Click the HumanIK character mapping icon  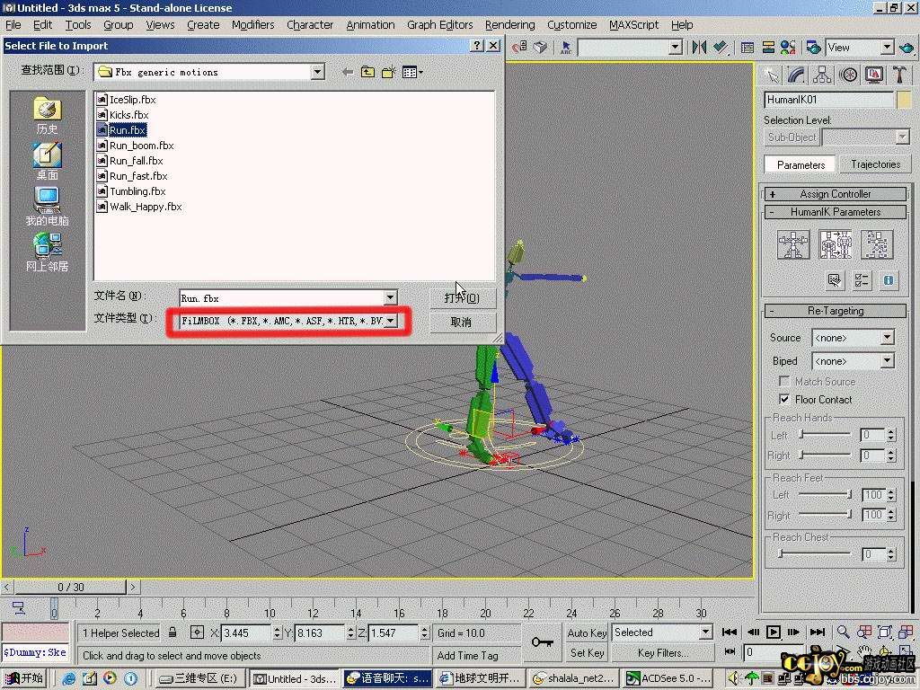point(836,244)
